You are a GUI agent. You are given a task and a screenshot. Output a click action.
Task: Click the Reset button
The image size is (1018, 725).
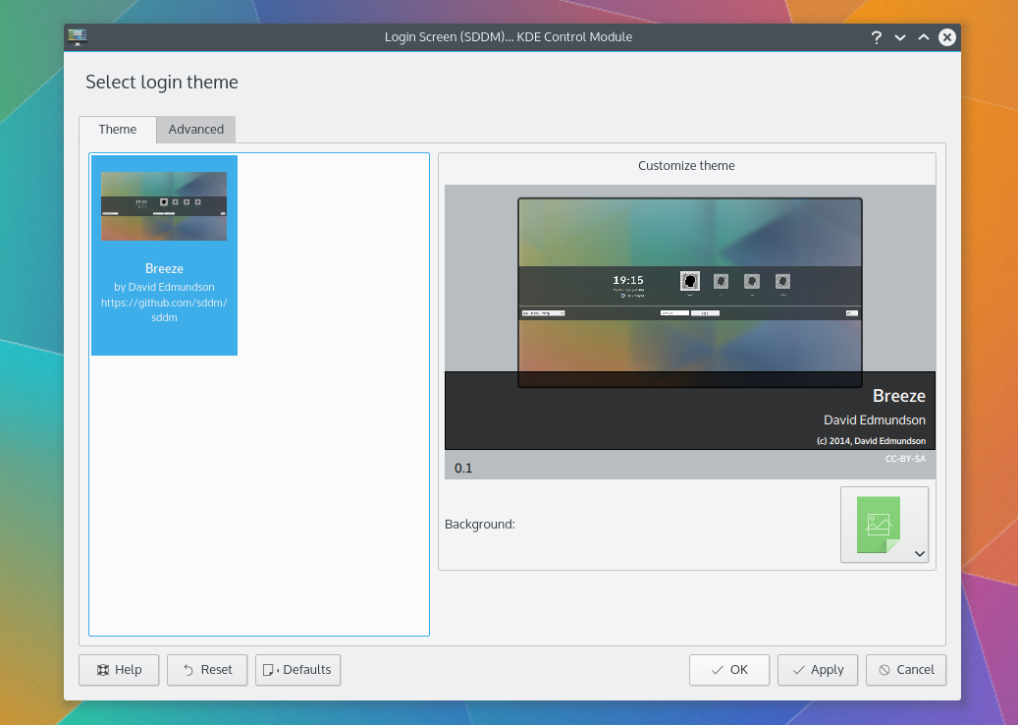(x=207, y=670)
